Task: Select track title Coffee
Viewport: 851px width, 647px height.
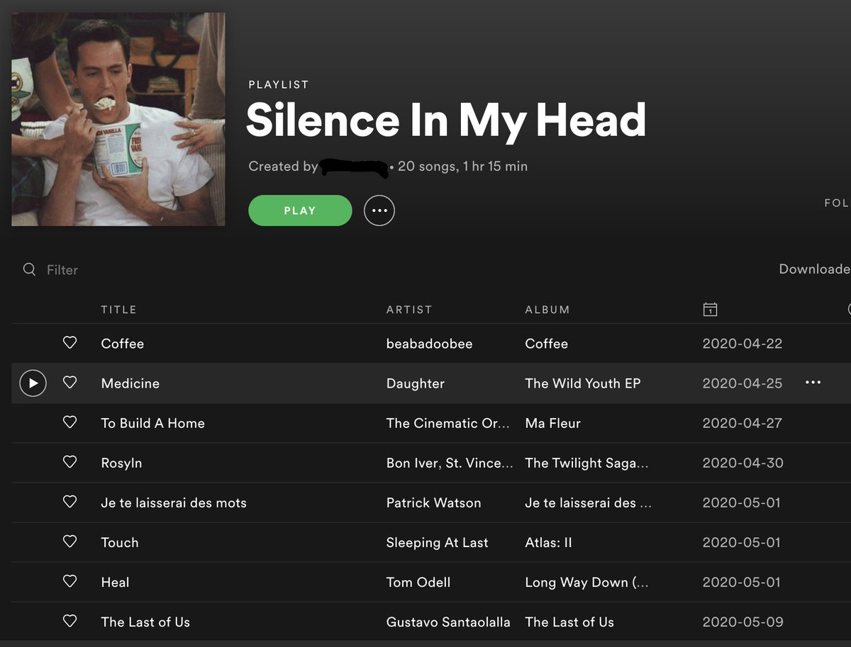Action: [122, 344]
